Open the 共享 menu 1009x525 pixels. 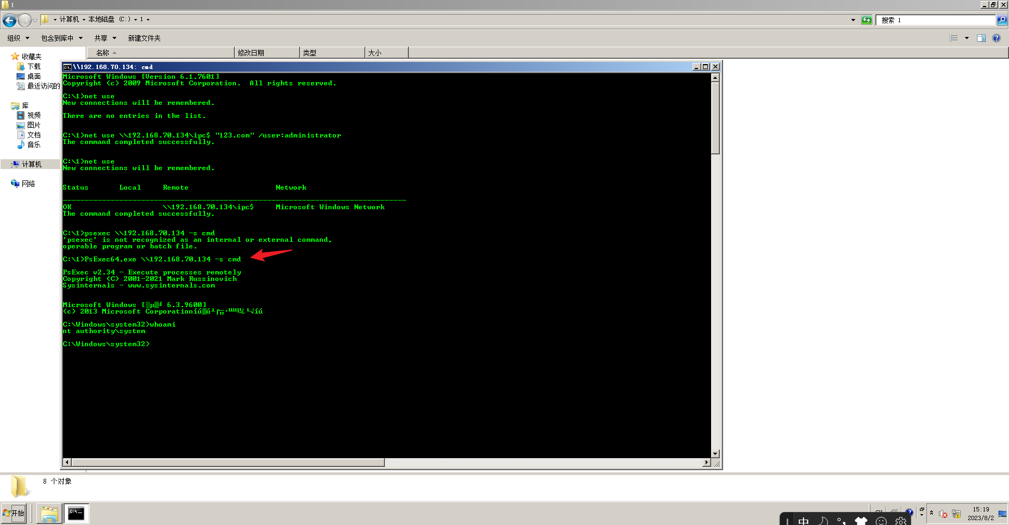pyautogui.click(x=103, y=37)
